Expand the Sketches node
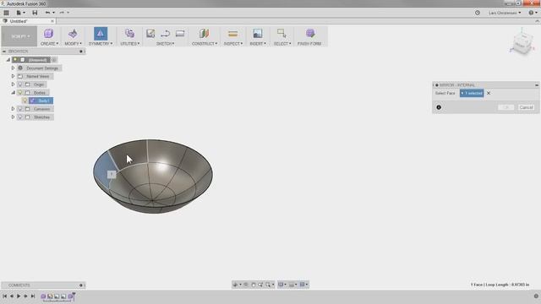The width and height of the screenshot is (541, 304). point(14,117)
